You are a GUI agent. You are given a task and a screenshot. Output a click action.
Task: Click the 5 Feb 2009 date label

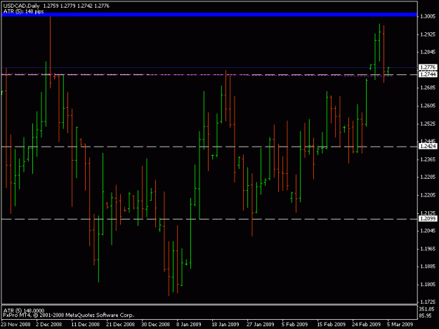[x=294, y=324]
